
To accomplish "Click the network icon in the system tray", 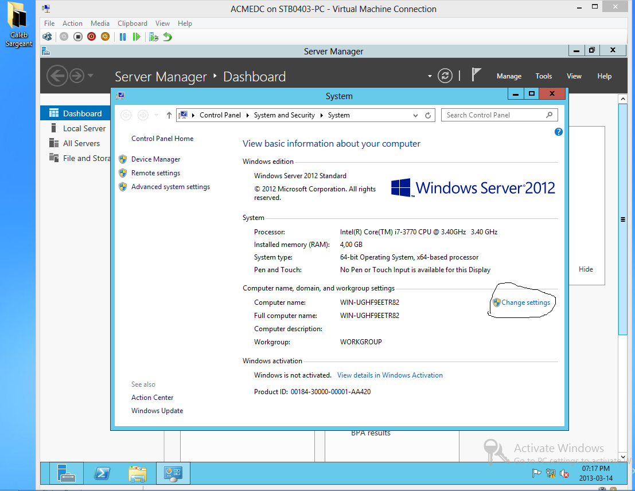I will [x=550, y=473].
